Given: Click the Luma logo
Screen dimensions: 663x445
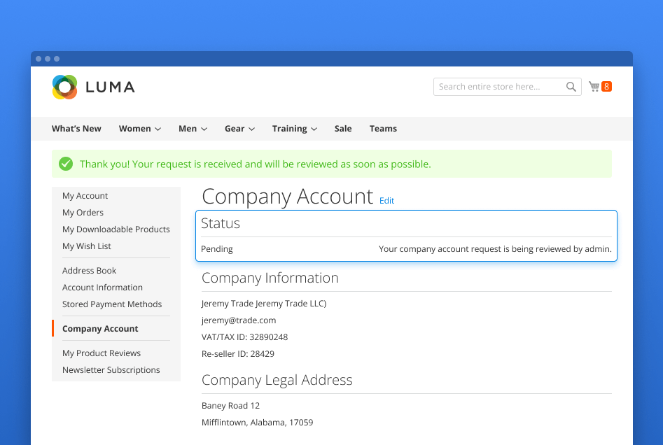Looking at the screenshot, I should 92,87.
